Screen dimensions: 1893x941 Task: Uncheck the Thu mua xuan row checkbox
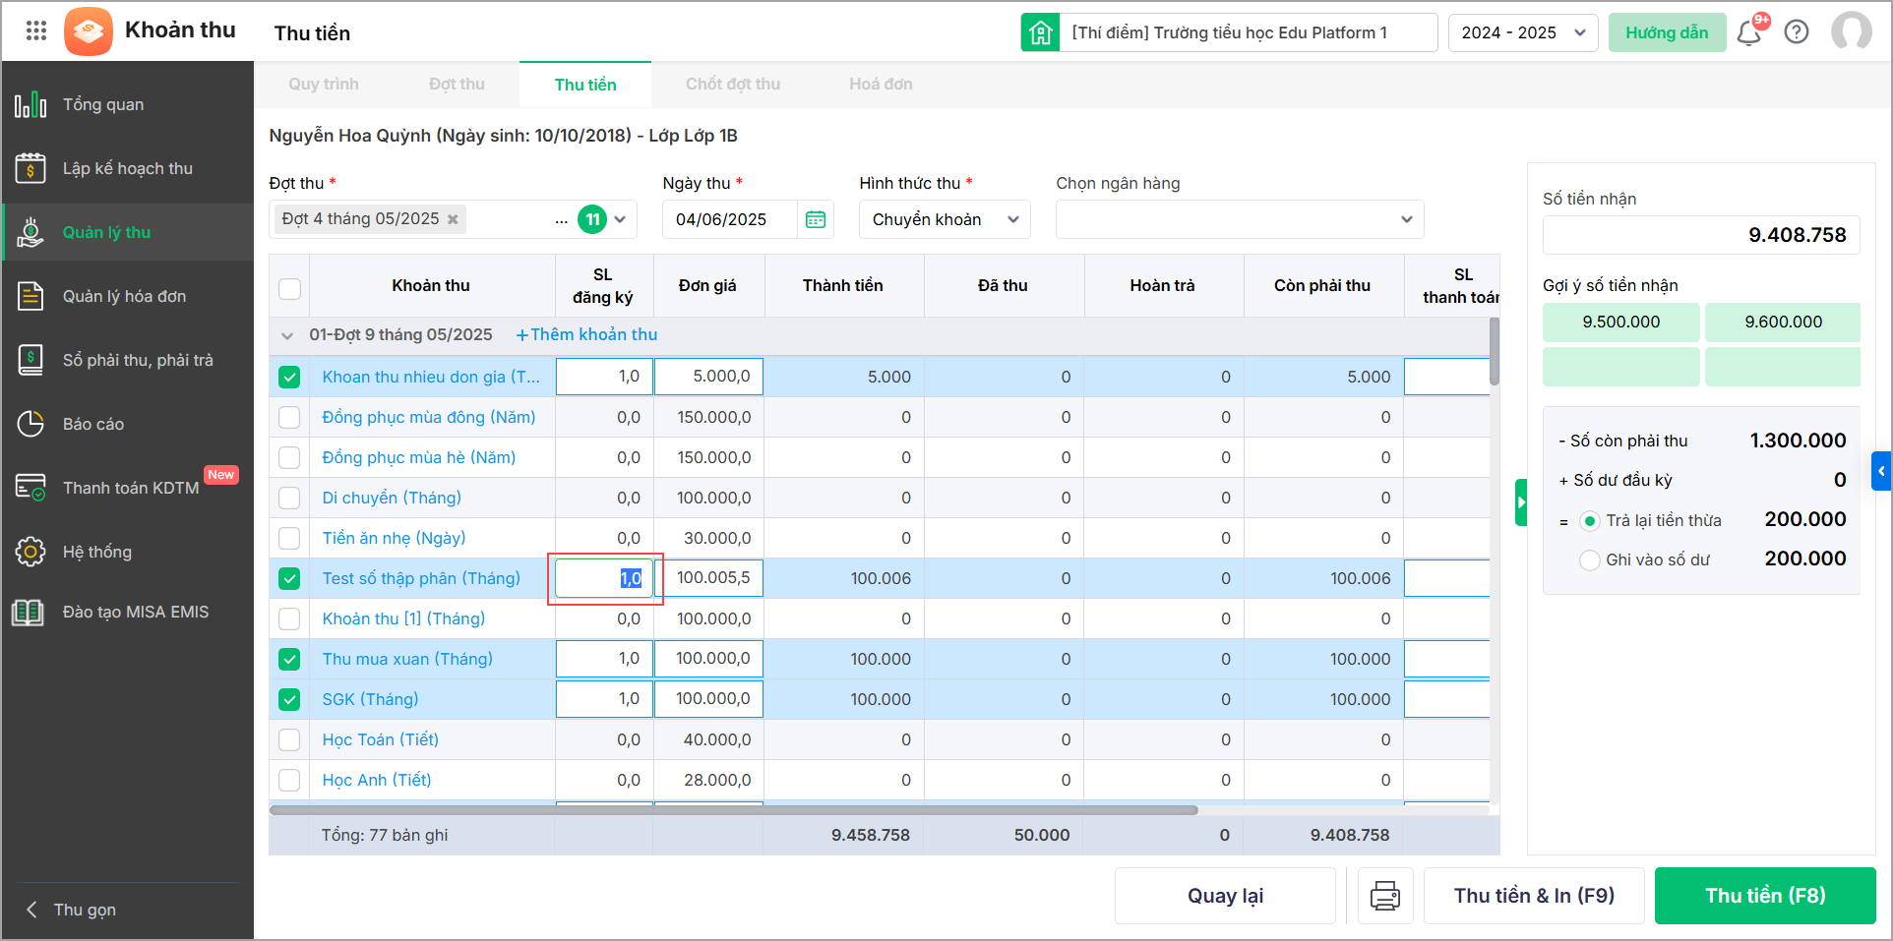coord(289,659)
